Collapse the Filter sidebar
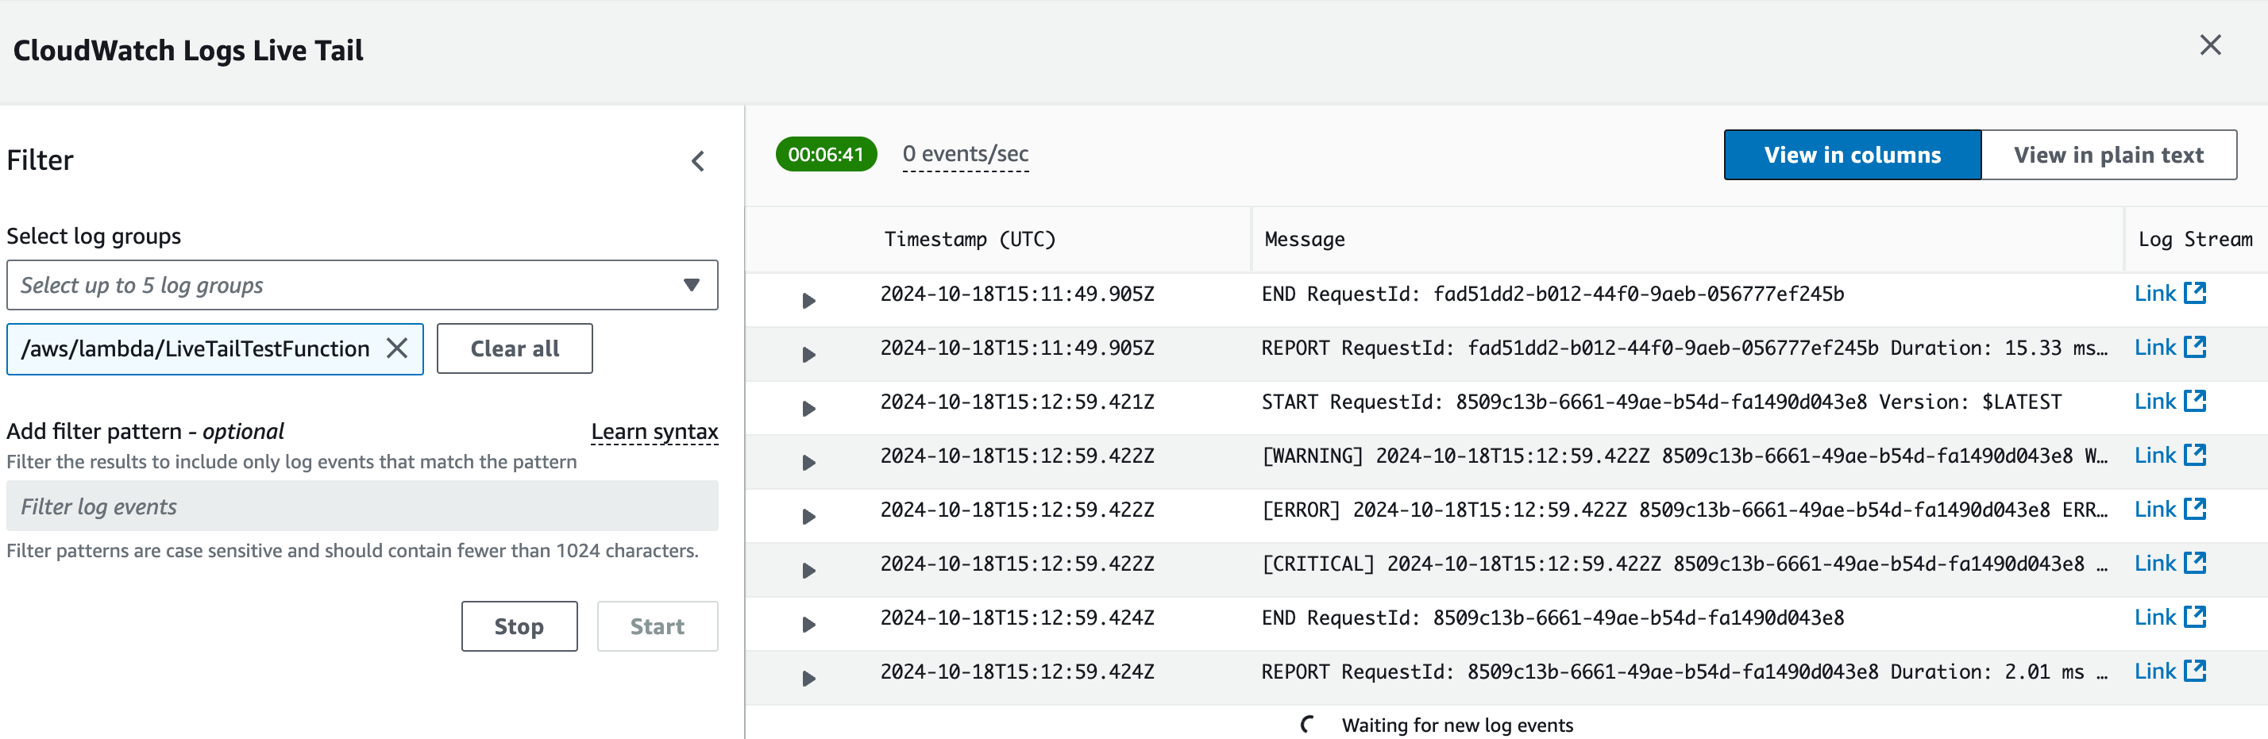Viewport: 2268px width, 739px height. (698, 161)
